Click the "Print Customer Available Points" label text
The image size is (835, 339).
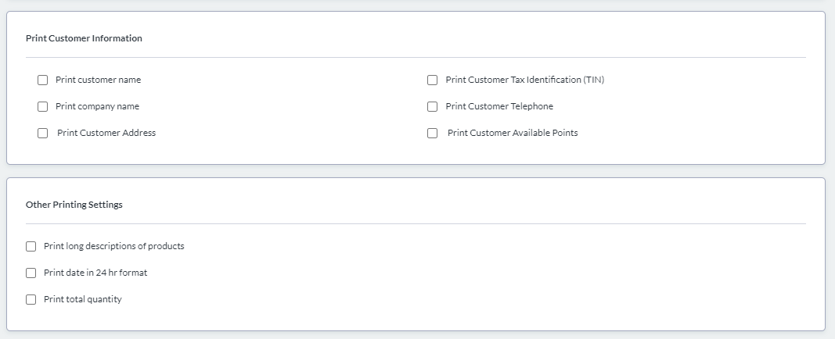(x=513, y=133)
